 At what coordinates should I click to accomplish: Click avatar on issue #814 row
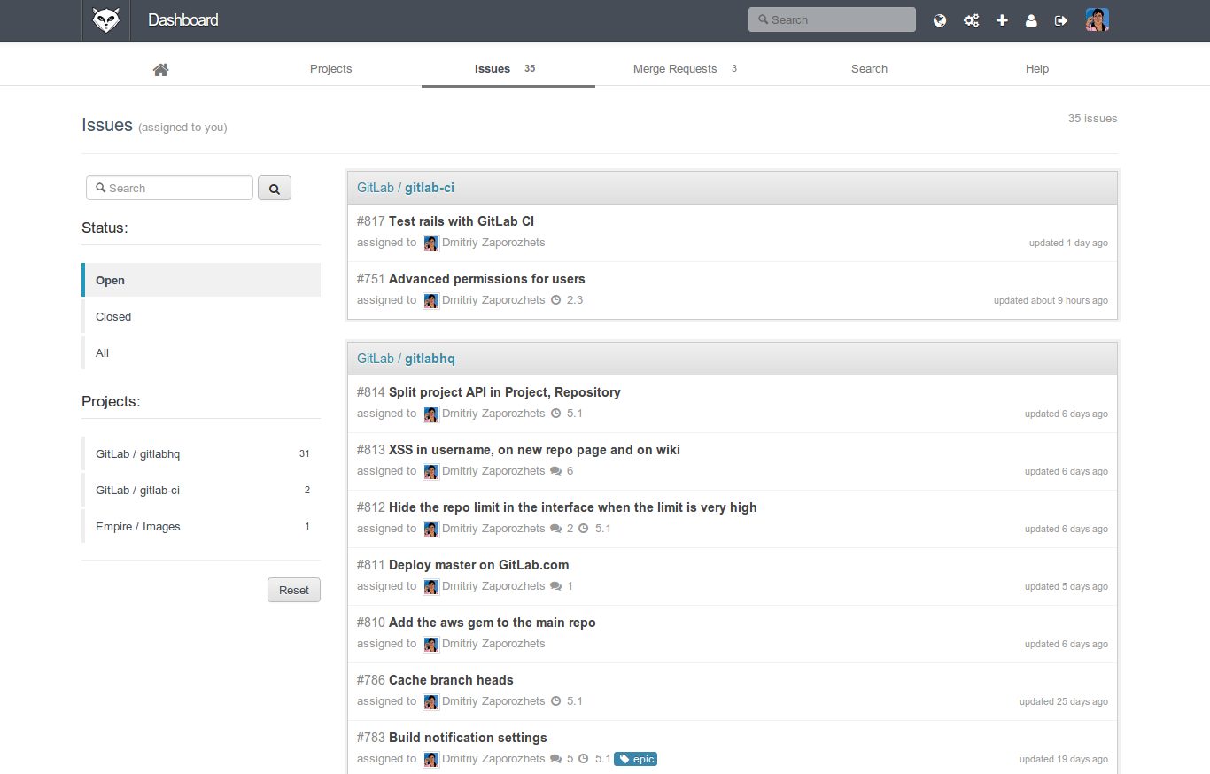[431, 414]
